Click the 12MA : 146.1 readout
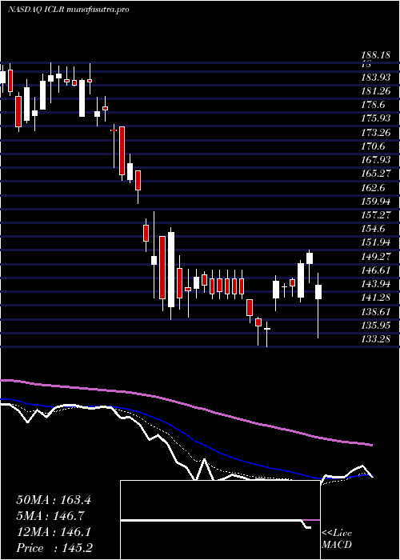 click(54, 532)
